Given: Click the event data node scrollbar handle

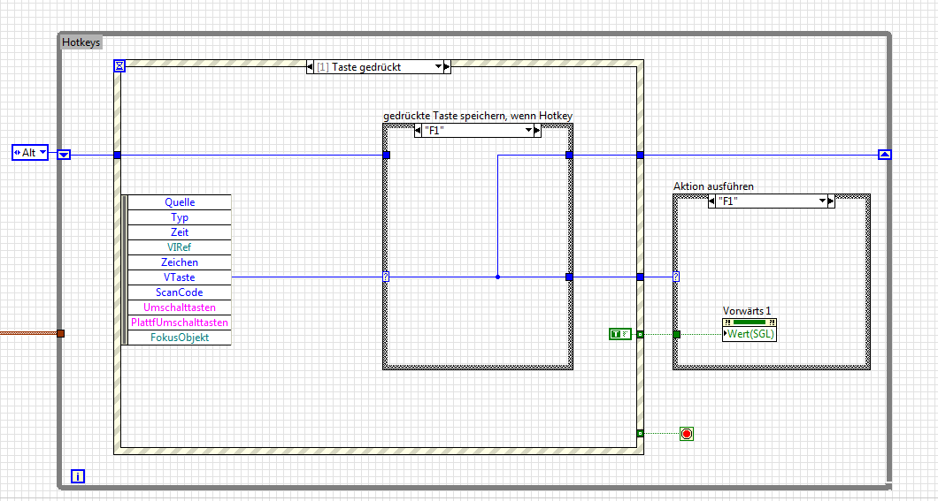Looking at the screenshot, I should click(x=125, y=269).
